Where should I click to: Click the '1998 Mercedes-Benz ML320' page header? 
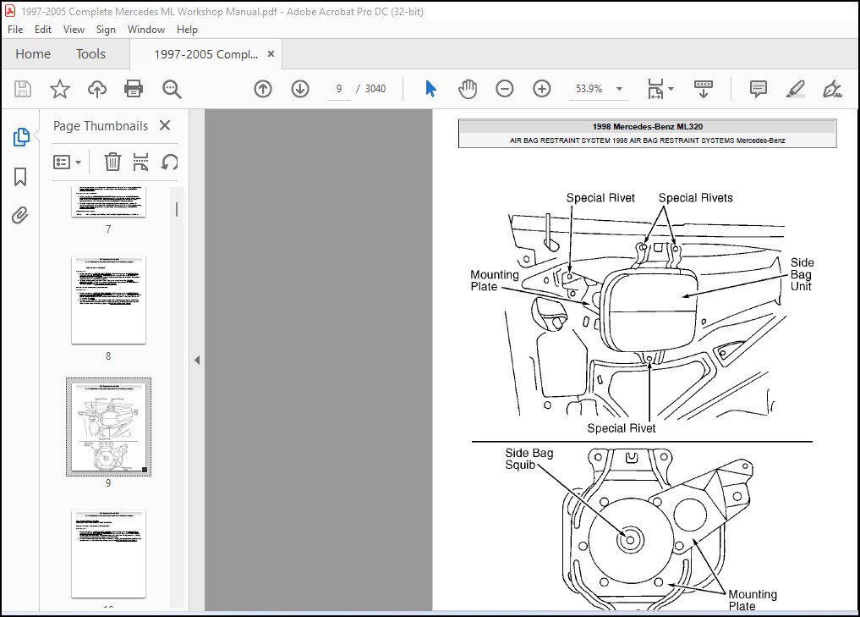pos(647,127)
